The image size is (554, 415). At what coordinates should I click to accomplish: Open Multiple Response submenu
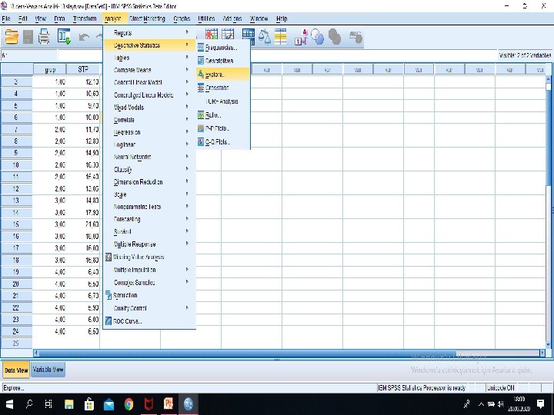[x=149, y=244]
